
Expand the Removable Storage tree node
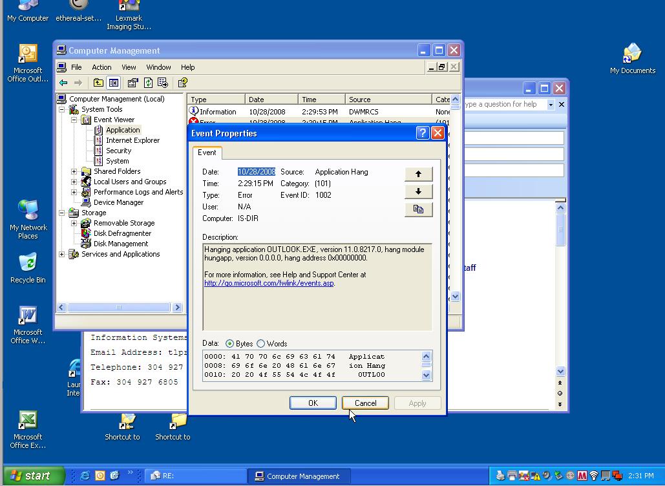point(74,223)
